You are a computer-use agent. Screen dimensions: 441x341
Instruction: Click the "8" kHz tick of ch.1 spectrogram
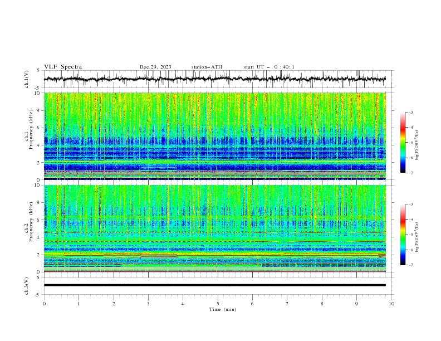click(40, 110)
